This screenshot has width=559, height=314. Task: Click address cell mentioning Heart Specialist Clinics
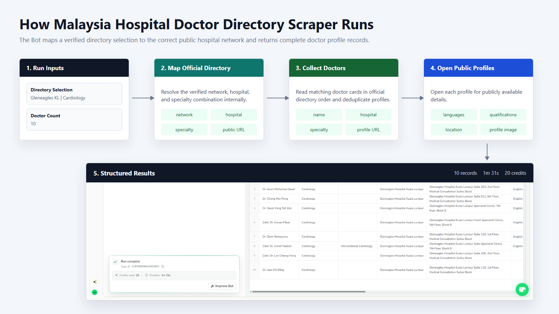pos(468,222)
